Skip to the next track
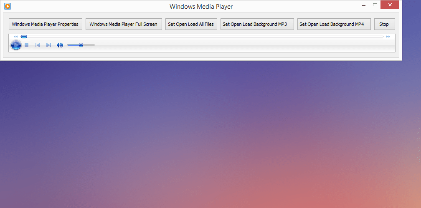 click(48, 45)
